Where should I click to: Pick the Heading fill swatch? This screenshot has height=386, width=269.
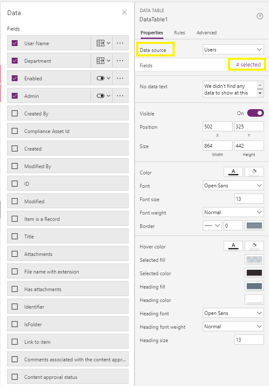point(254,286)
